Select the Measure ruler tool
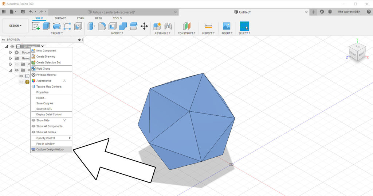Viewport: 373px width, 196px height. point(208,26)
